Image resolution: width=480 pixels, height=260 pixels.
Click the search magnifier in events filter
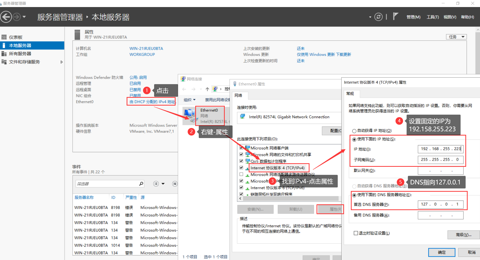(x=141, y=184)
